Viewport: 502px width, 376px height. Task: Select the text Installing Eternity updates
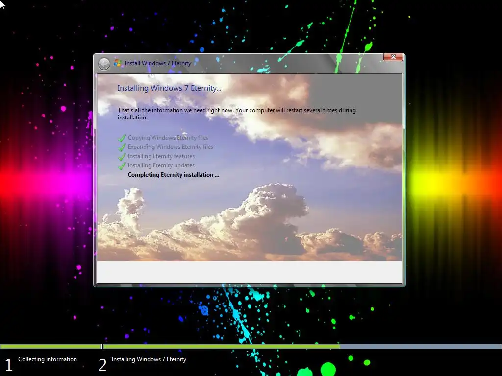coord(161,165)
